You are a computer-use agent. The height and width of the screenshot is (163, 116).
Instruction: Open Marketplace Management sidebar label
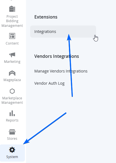coord(12,100)
